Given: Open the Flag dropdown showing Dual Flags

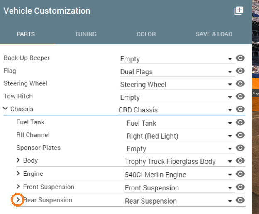Looking at the screenshot, I should [x=177, y=72].
